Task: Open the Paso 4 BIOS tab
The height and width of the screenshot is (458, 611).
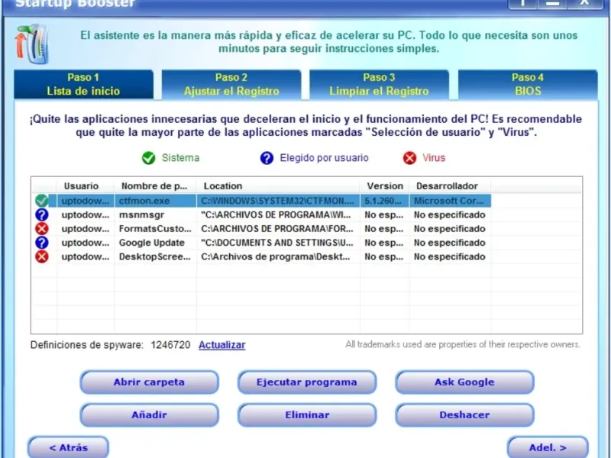Action: (528, 84)
